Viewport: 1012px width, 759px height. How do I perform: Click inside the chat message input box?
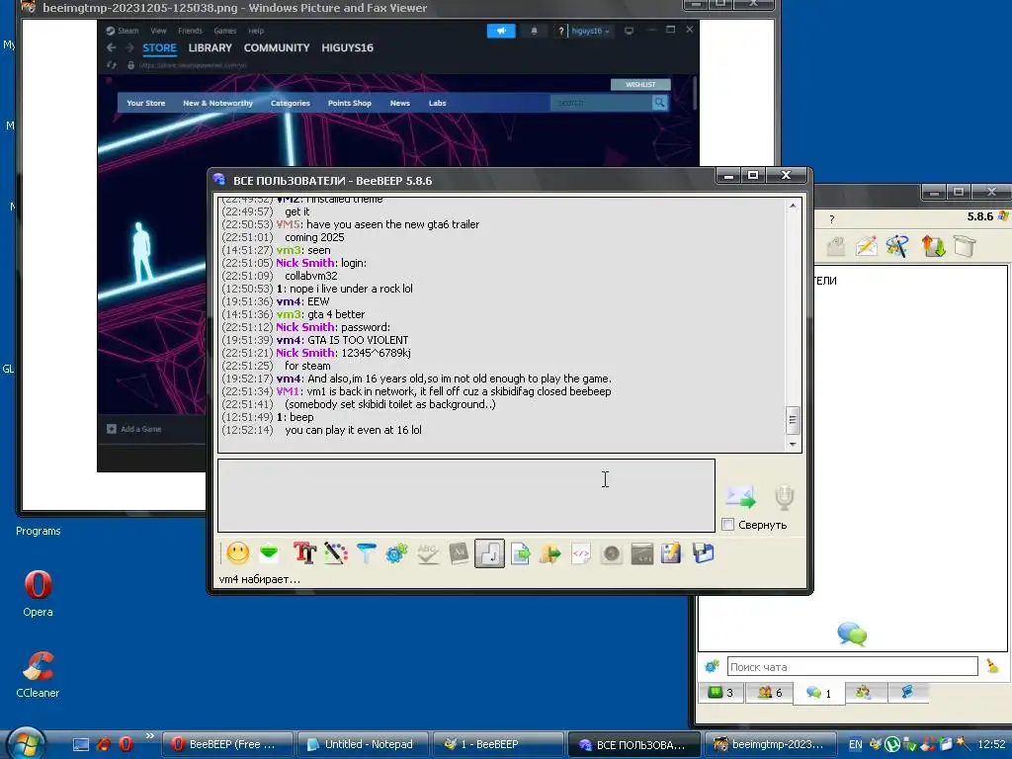point(466,496)
